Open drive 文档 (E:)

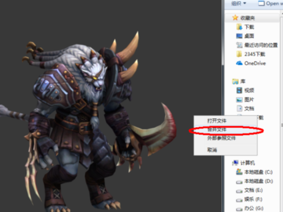253,190
